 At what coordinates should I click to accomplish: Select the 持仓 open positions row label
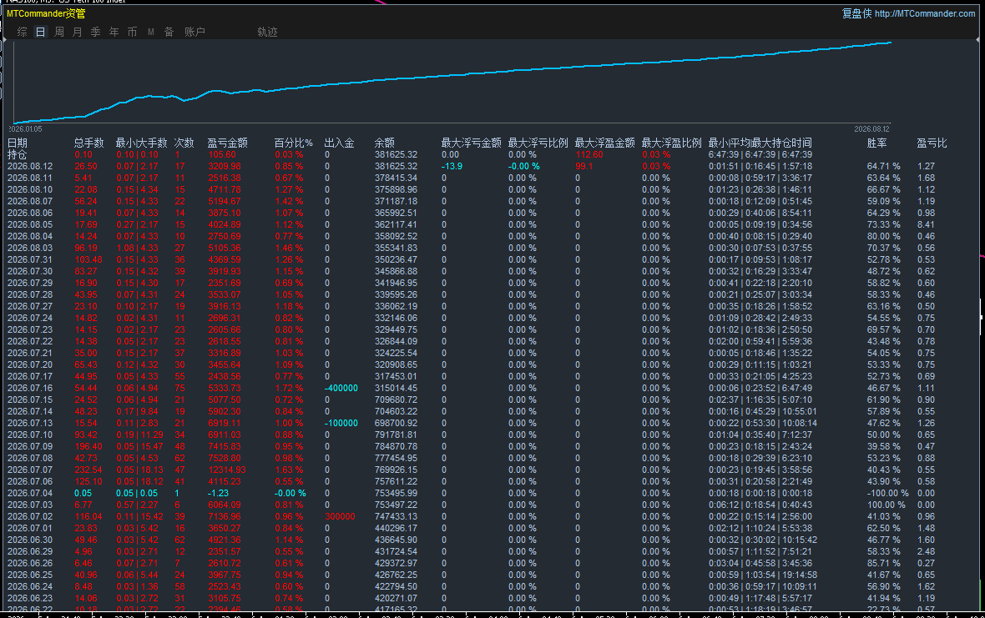tap(18, 154)
